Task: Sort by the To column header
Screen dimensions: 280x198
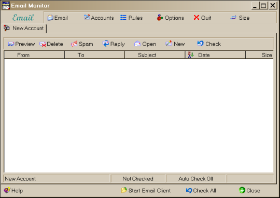Action: pyautogui.click(x=94, y=55)
